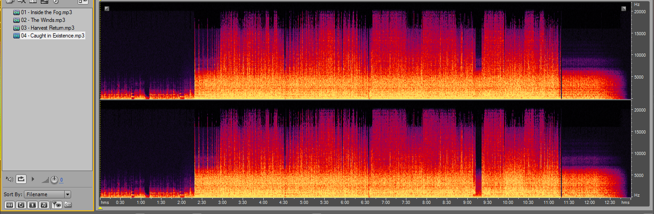Click the edit file icon in top toolbar
Viewport: 654px width, 214px height.
point(33,2)
